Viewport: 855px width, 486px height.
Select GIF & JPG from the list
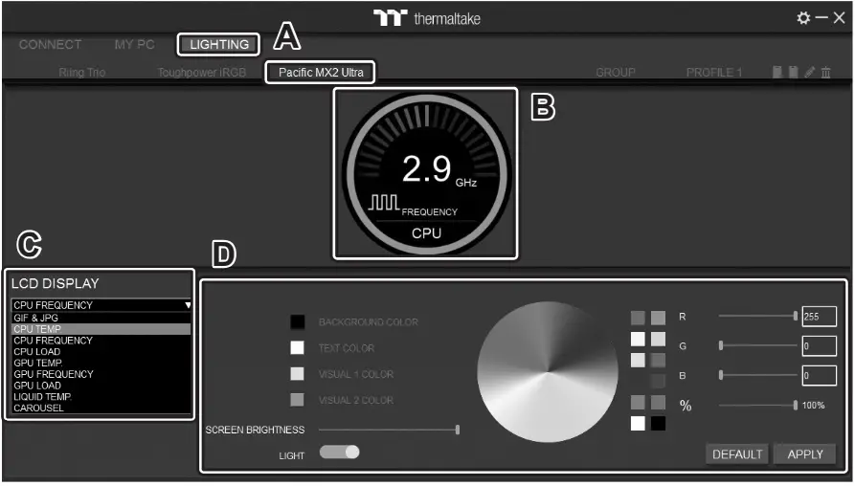point(101,318)
